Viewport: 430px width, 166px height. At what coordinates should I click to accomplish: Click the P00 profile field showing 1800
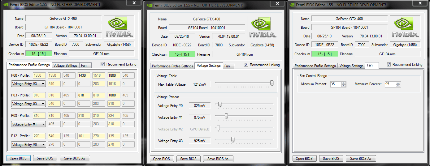pyautogui.click(x=114, y=75)
